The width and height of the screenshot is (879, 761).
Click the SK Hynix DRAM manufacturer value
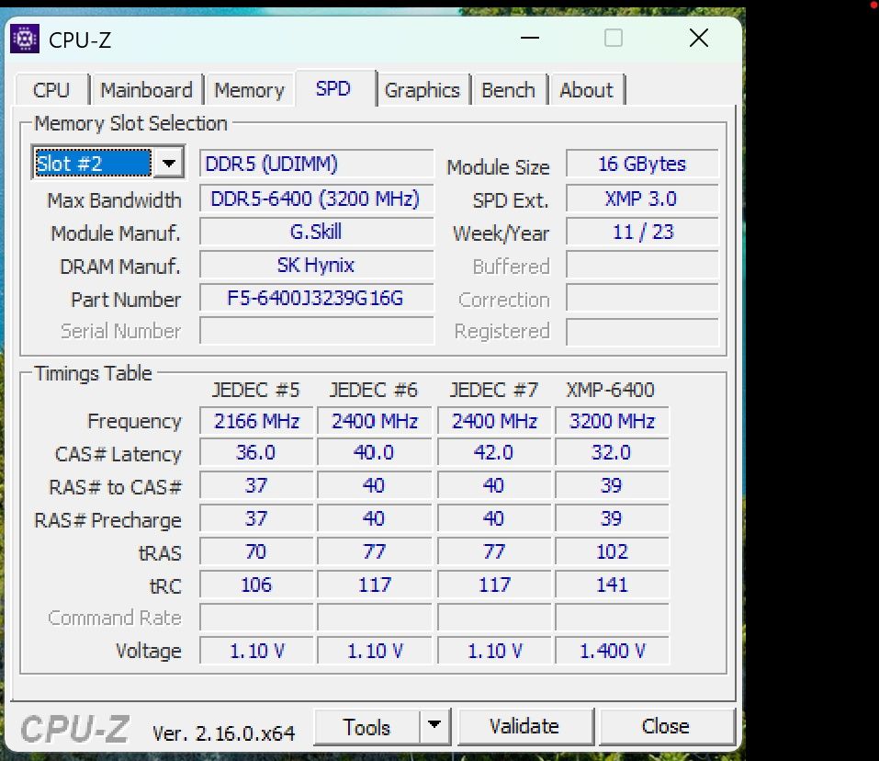tap(317, 266)
